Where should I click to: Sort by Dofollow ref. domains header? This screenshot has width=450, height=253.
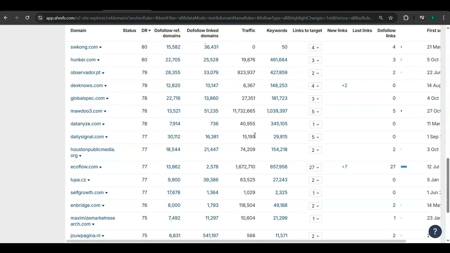point(167,33)
